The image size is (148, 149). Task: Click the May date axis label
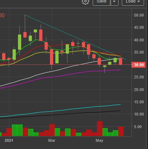[x=100, y=140]
